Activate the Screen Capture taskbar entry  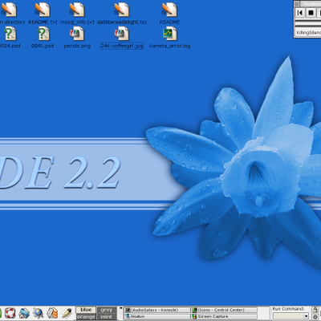tap(224, 316)
